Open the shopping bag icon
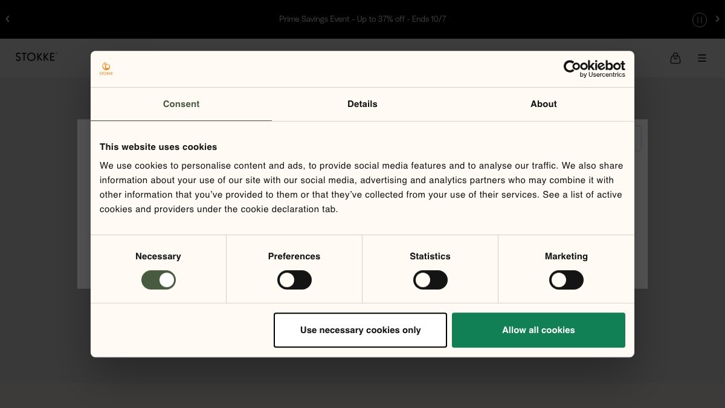This screenshot has width=725, height=408. click(x=675, y=58)
